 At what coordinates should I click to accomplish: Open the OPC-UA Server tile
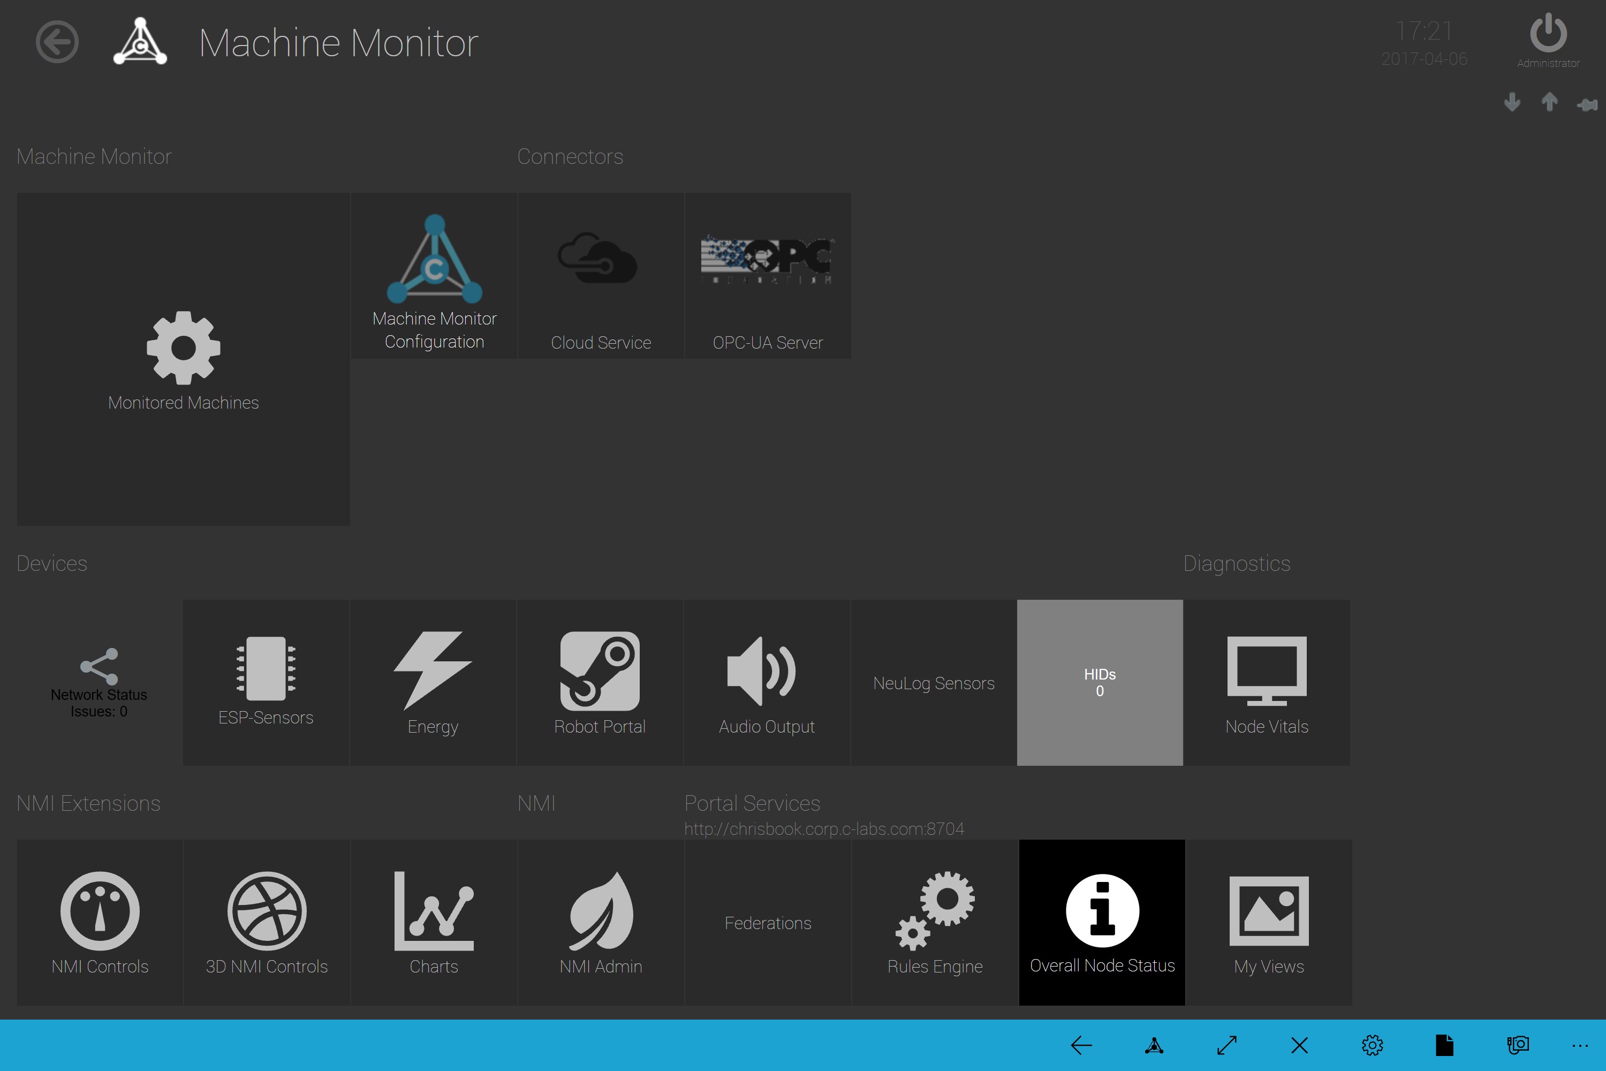pyautogui.click(x=768, y=276)
